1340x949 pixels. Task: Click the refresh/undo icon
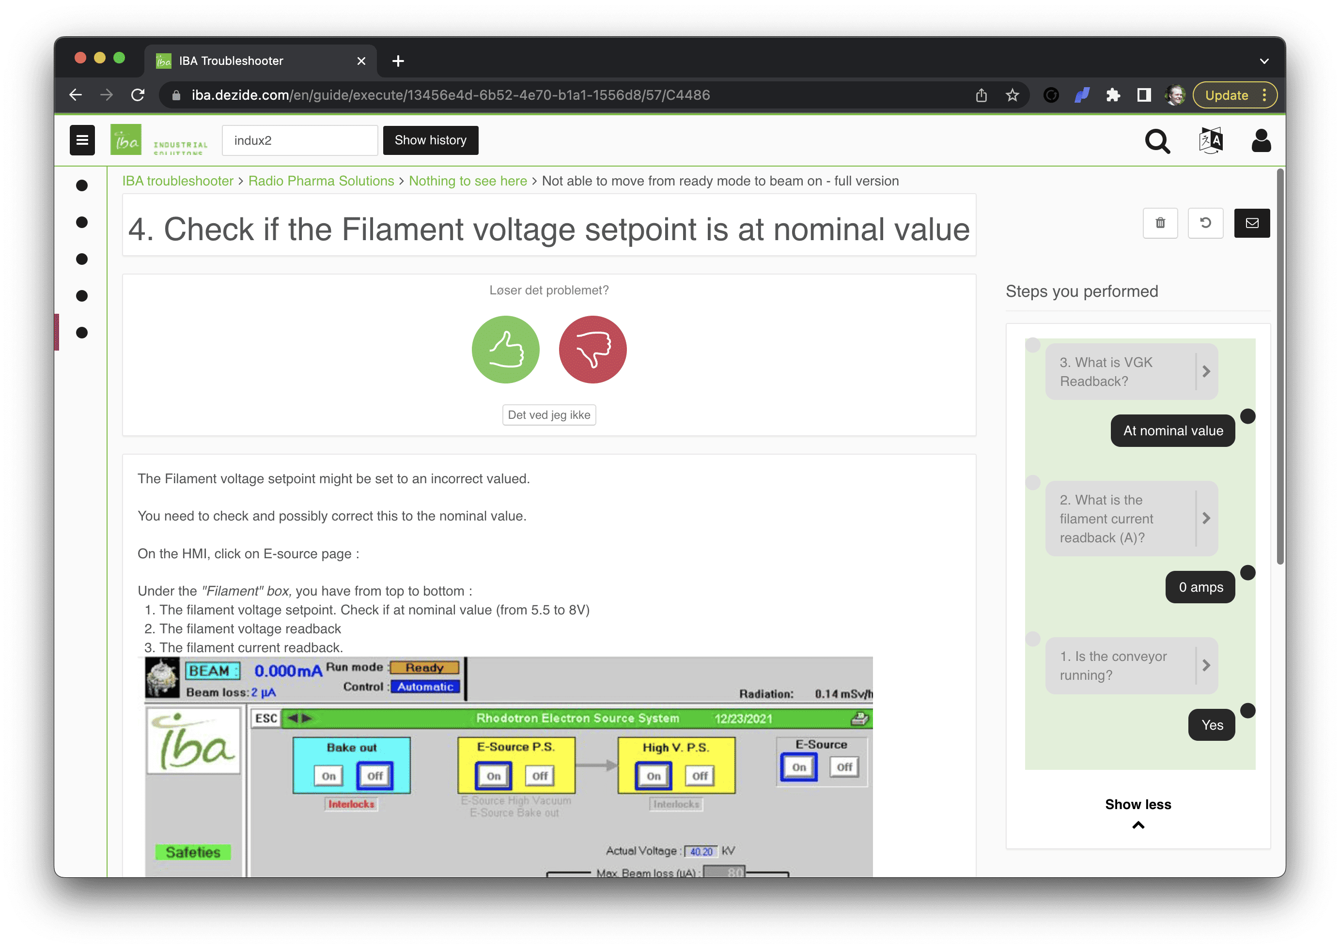(1204, 223)
